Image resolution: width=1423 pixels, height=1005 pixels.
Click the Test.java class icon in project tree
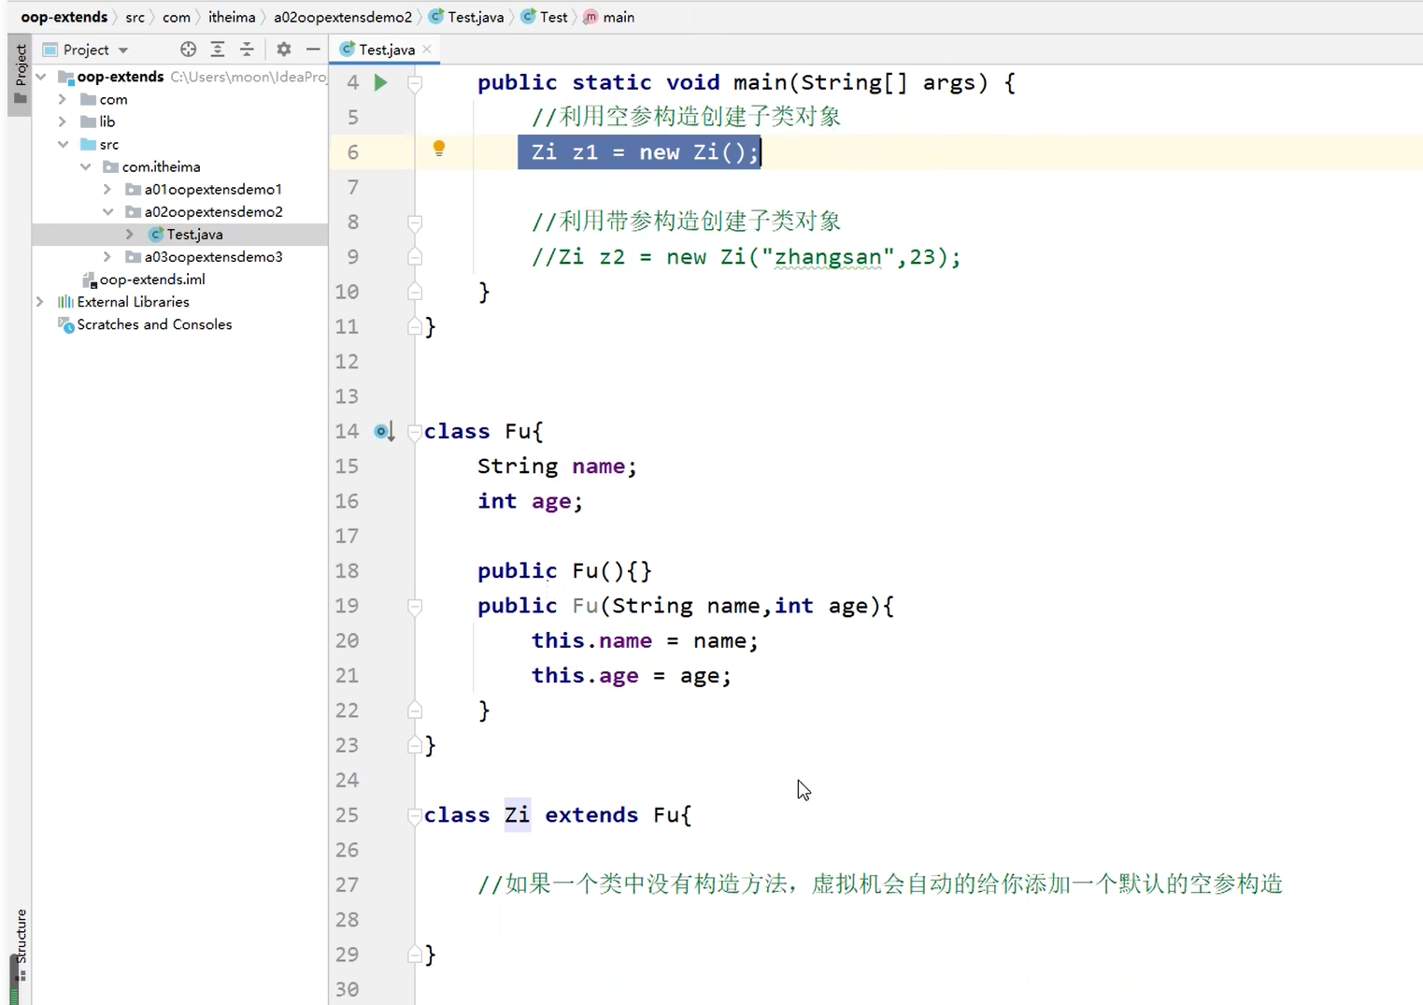(x=155, y=234)
